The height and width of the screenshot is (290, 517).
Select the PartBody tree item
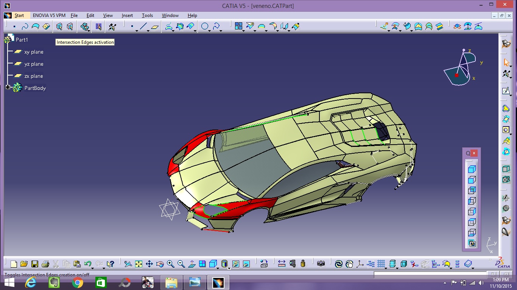(x=35, y=88)
